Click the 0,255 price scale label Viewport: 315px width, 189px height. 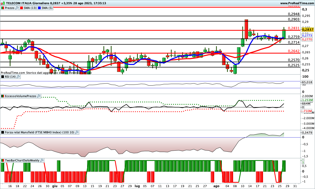click(306, 64)
